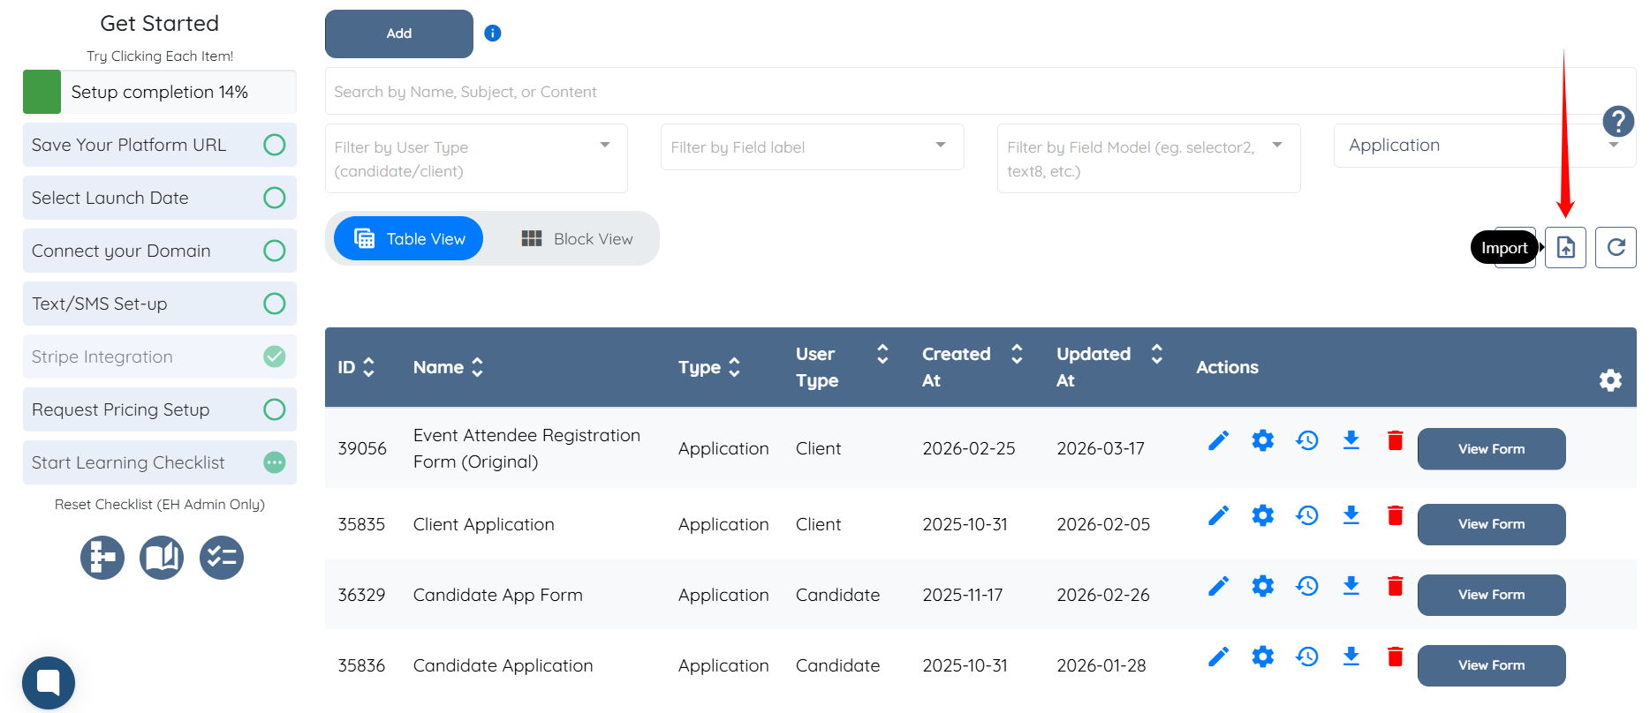Click the Import file icon
Image resolution: width=1650 pixels, height=713 pixels.
tap(1565, 247)
